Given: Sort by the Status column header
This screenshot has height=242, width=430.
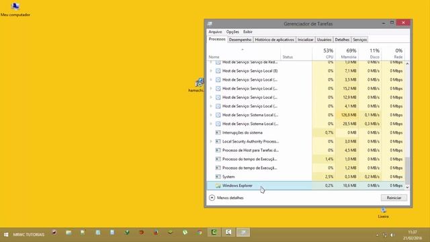Looking at the screenshot, I should pos(296,54).
